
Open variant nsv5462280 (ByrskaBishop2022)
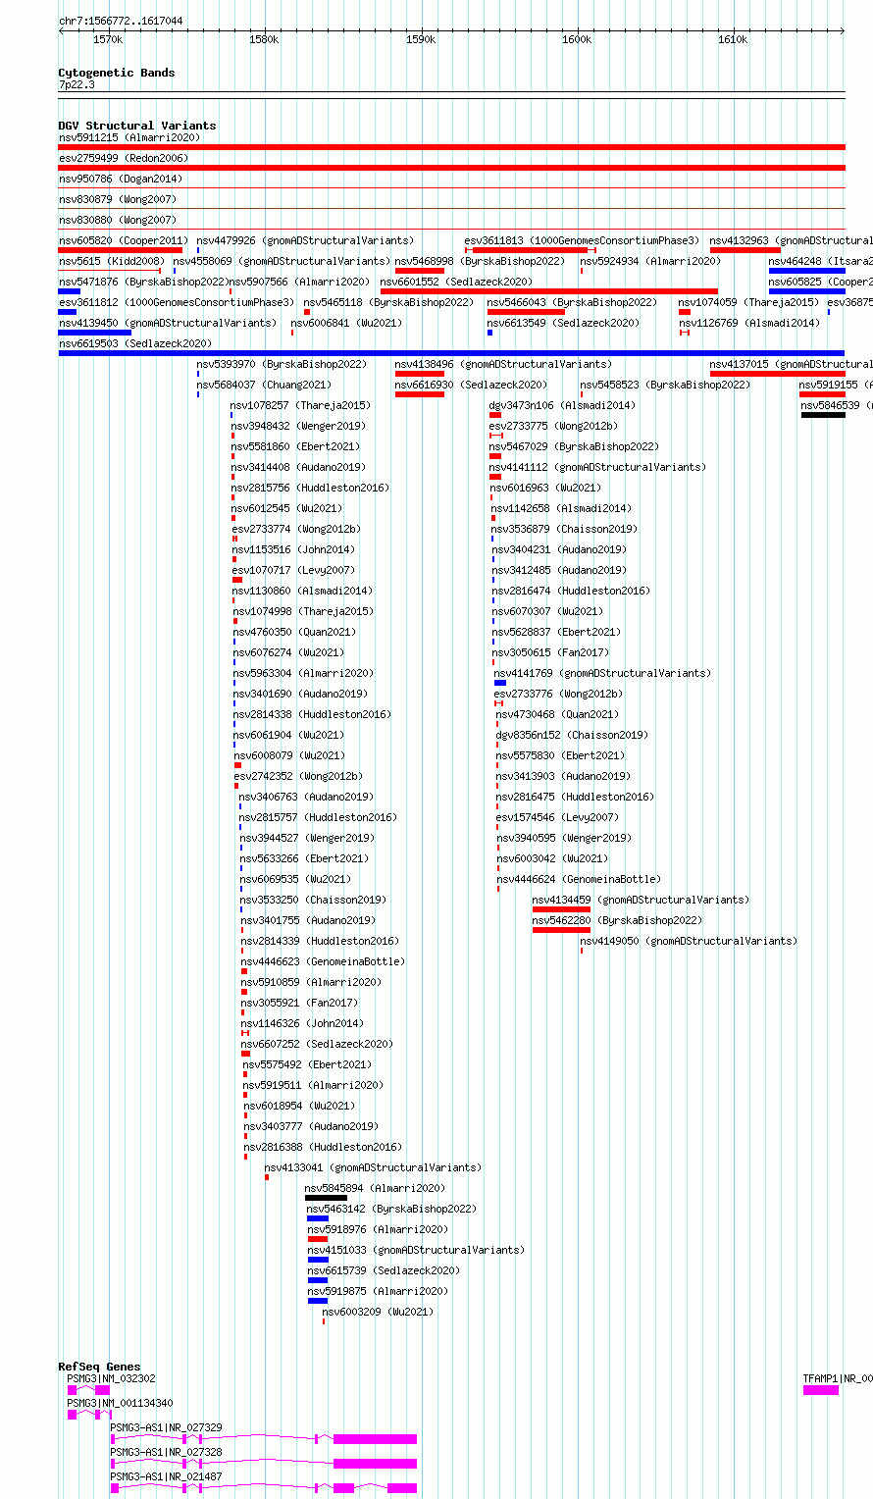[x=617, y=920]
